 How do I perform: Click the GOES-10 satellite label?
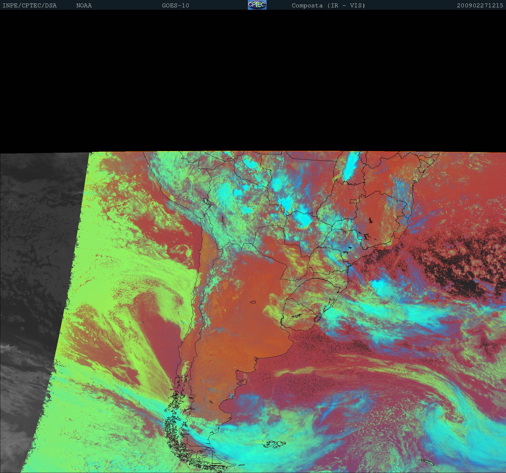[175, 6]
